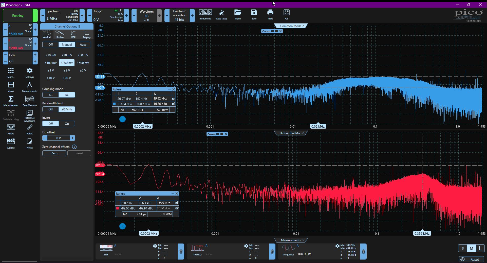
Task: Select large L measurement size
Action: point(480,248)
